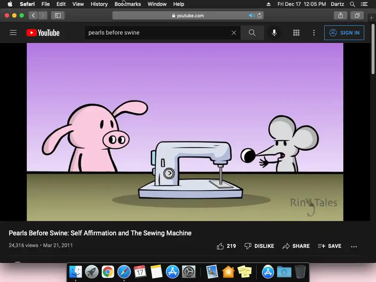Viewport: 376px width, 282px height.
Task: Click the date and time in the menu bar
Action: click(x=301, y=4)
